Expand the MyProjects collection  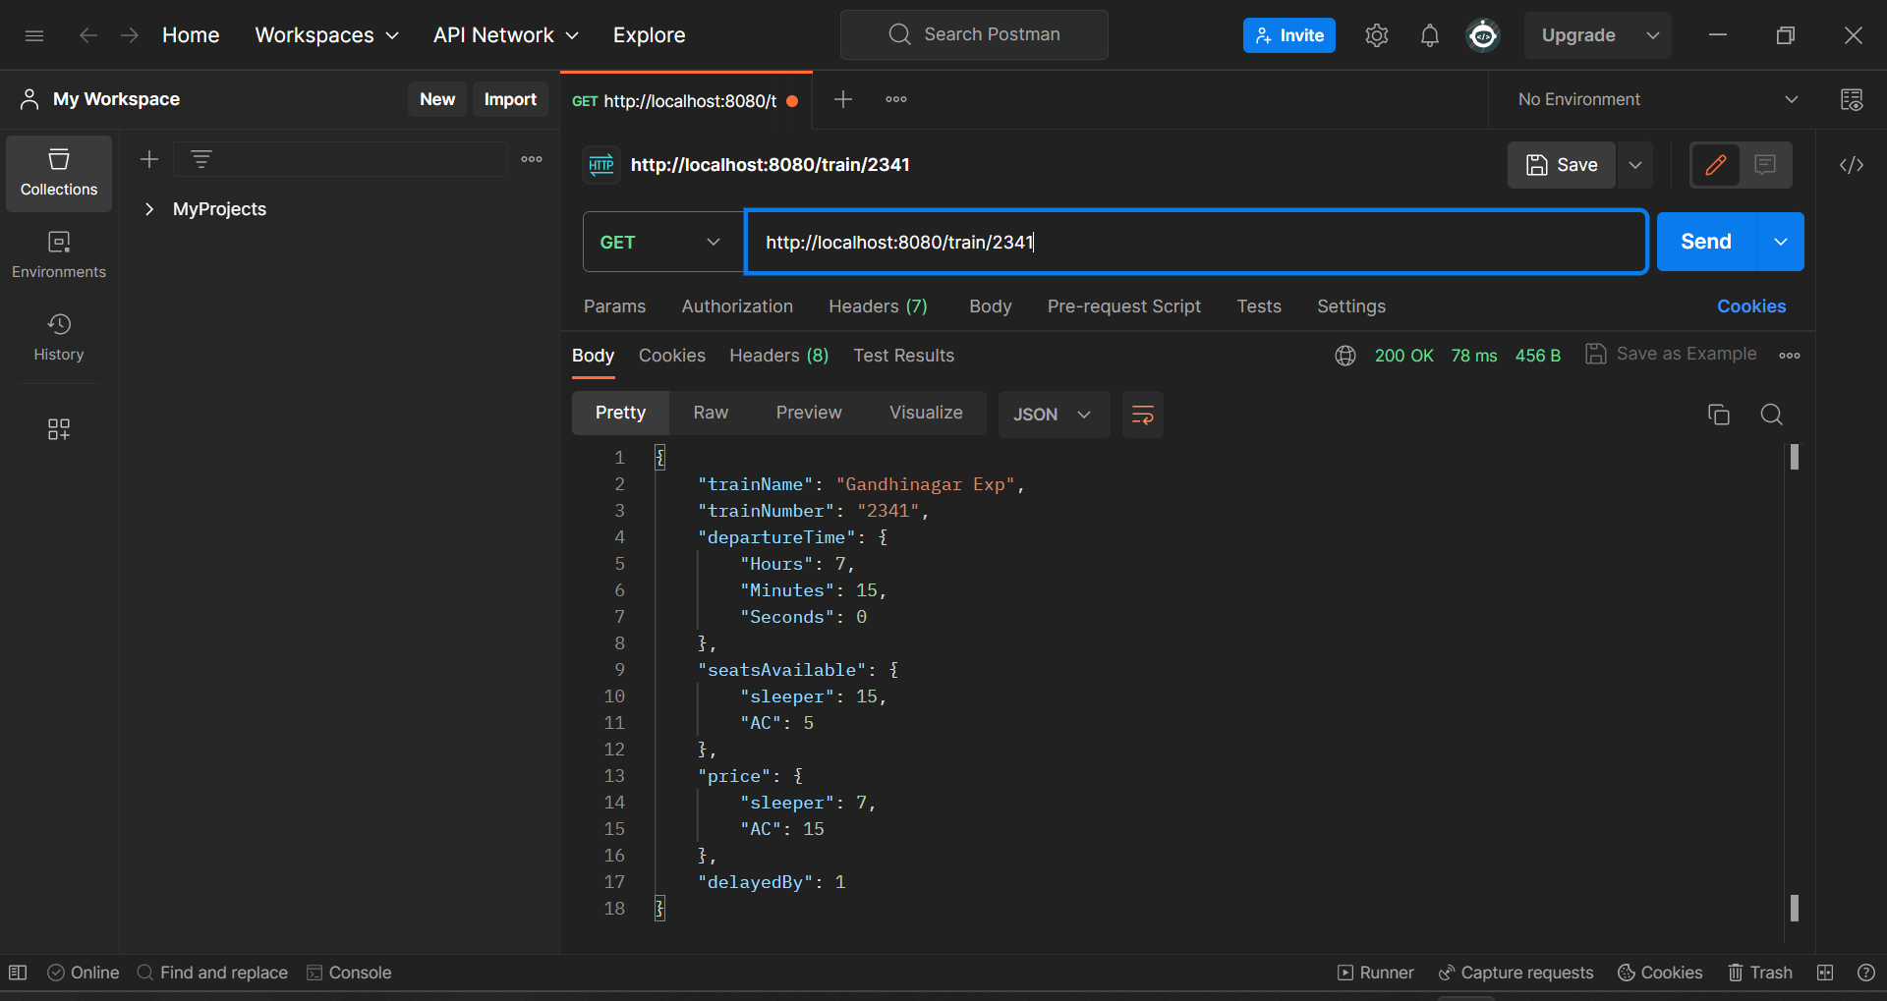[148, 208]
